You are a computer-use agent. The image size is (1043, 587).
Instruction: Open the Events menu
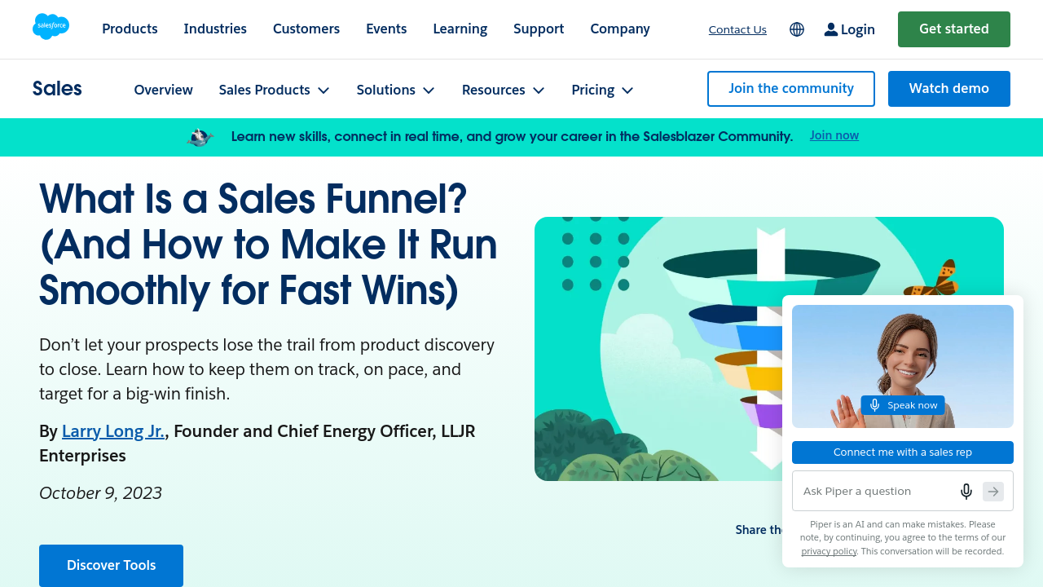(386, 29)
